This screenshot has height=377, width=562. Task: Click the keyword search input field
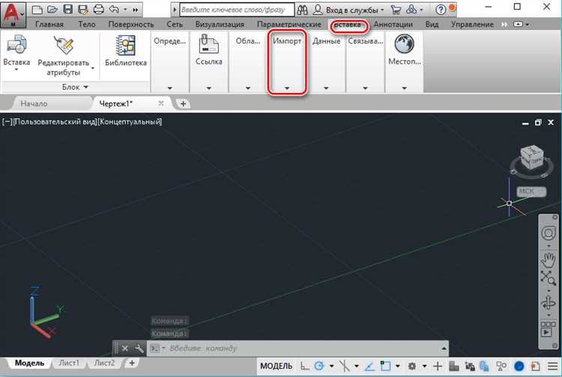tap(237, 10)
